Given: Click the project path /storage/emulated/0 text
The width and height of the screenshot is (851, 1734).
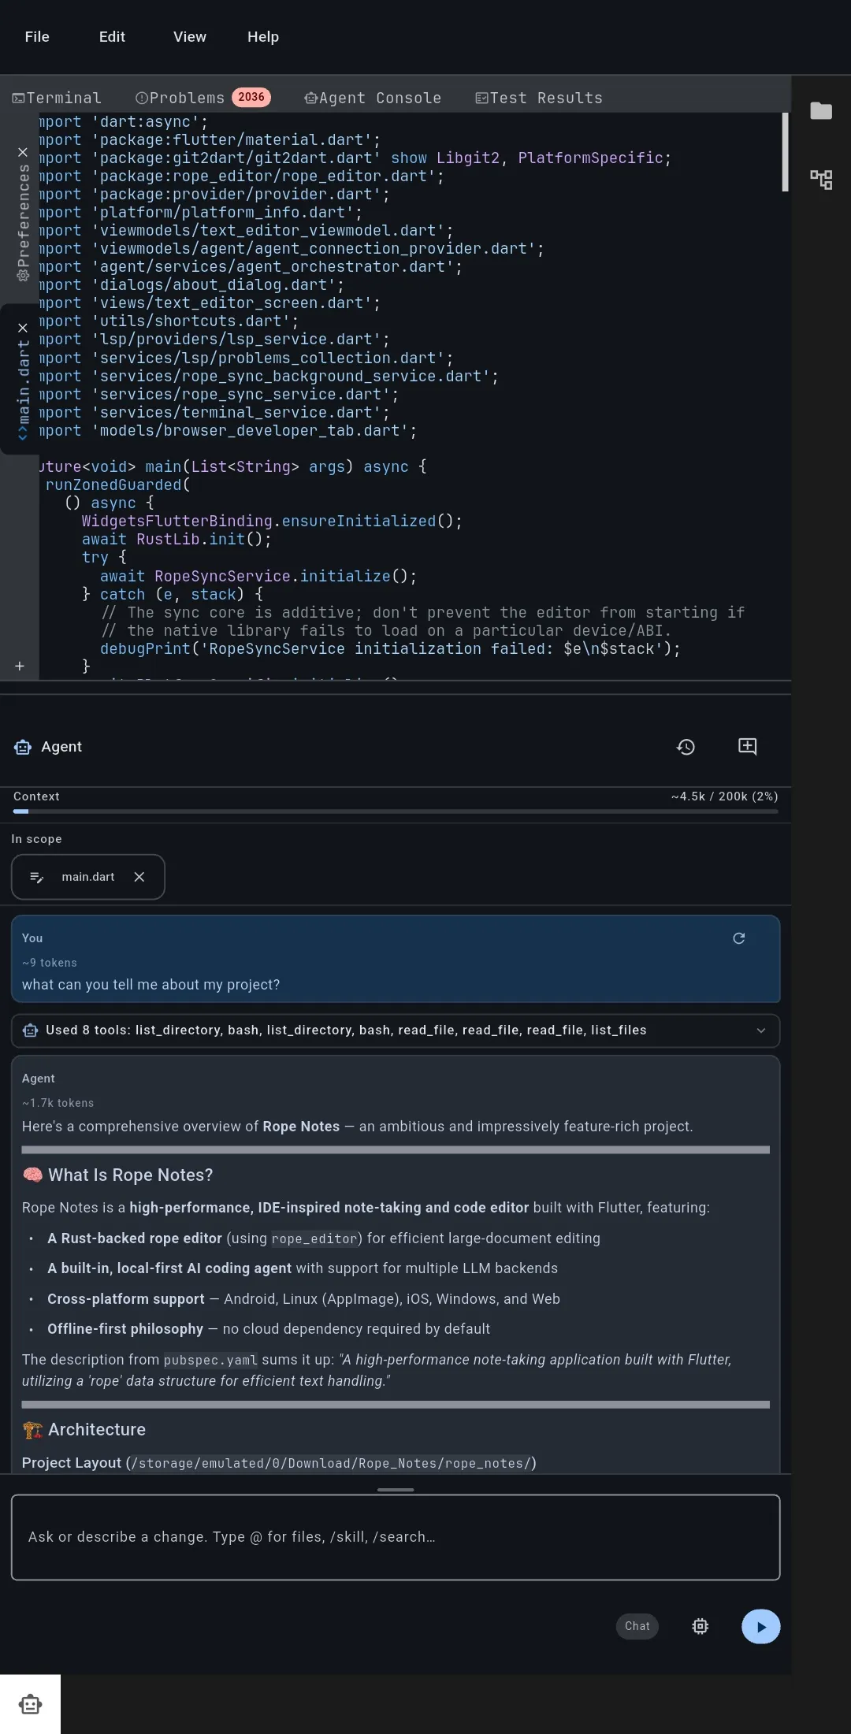Looking at the screenshot, I should click(331, 1463).
